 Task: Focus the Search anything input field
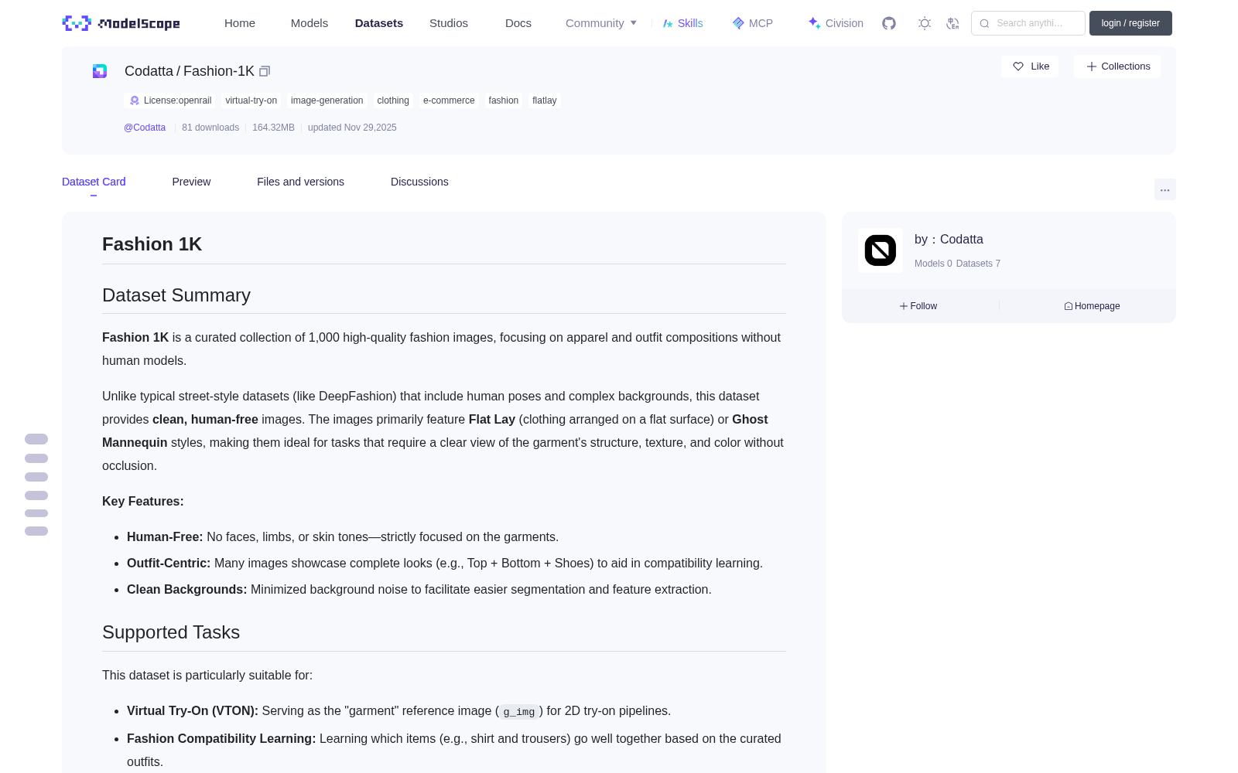[x=1028, y=23]
